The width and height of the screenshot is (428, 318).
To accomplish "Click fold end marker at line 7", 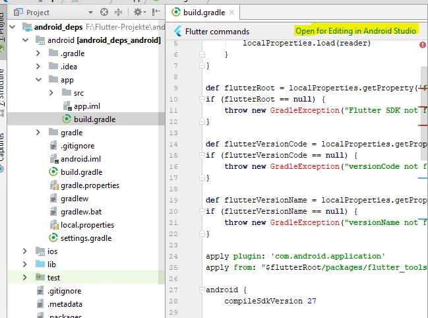I will click(202, 65).
